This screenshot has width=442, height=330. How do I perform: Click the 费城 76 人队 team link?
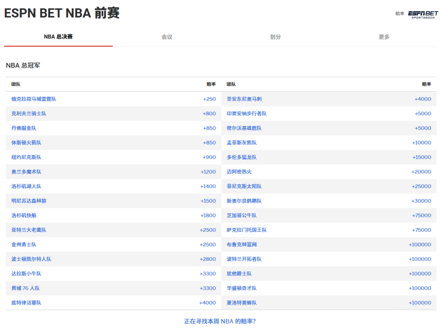(x=25, y=288)
